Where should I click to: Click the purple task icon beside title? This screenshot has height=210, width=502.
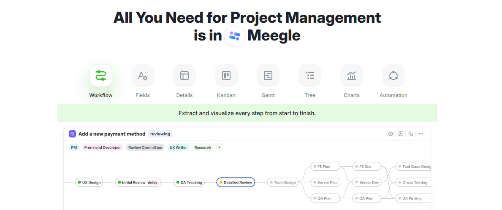coord(72,134)
